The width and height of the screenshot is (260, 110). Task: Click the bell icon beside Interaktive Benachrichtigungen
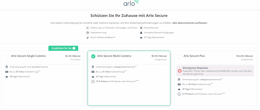[x=141, y=33]
